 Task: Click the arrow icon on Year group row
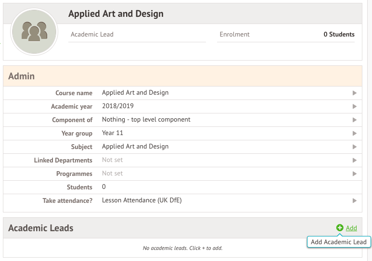coord(354,133)
